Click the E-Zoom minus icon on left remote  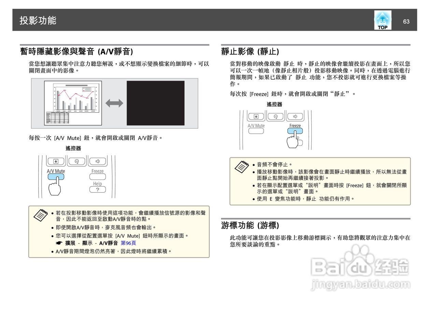pyautogui.click(x=77, y=161)
